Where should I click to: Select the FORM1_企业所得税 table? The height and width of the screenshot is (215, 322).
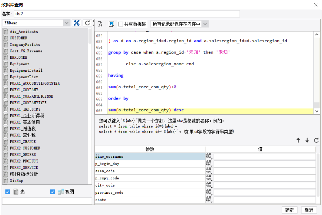tap(27, 116)
